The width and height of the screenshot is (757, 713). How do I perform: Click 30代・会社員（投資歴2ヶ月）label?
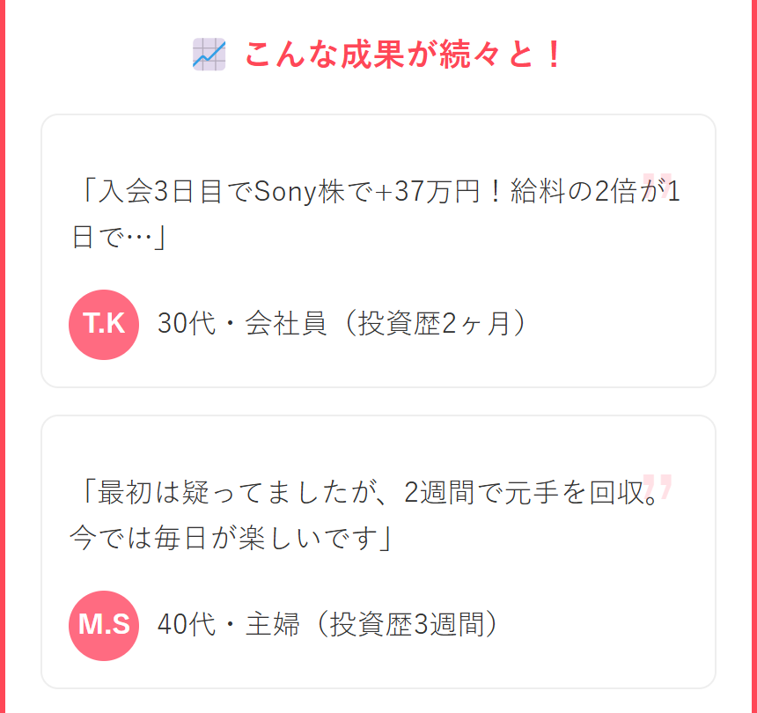(x=342, y=323)
